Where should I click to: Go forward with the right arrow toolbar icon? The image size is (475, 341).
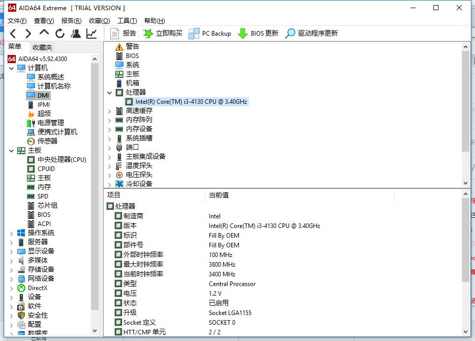[x=28, y=34]
